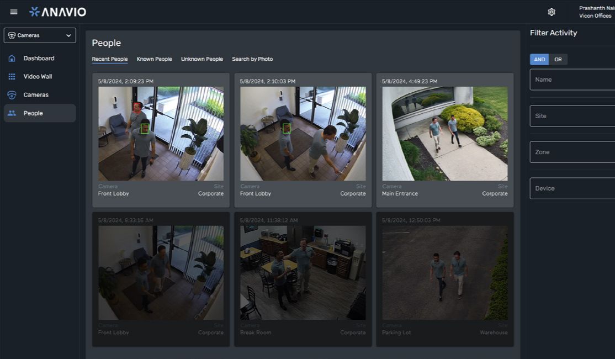Click the Dashboard home icon

(x=12, y=59)
